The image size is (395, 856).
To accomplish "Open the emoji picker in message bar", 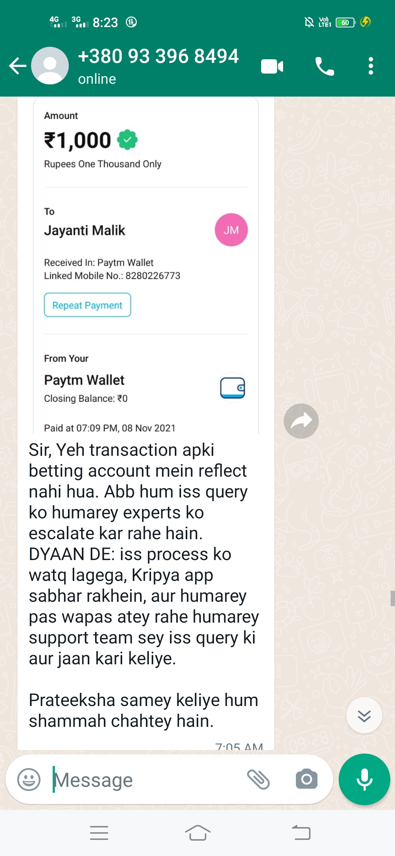I will point(29,779).
